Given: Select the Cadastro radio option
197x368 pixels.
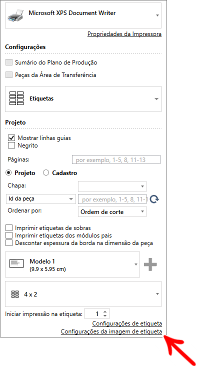Looking at the screenshot, I should pyautogui.click(x=46, y=173).
